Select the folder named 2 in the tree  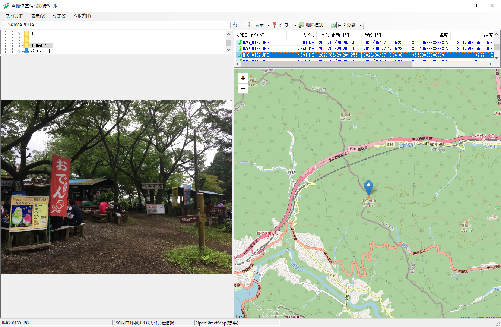pyautogui.click(x=32, y=39)
